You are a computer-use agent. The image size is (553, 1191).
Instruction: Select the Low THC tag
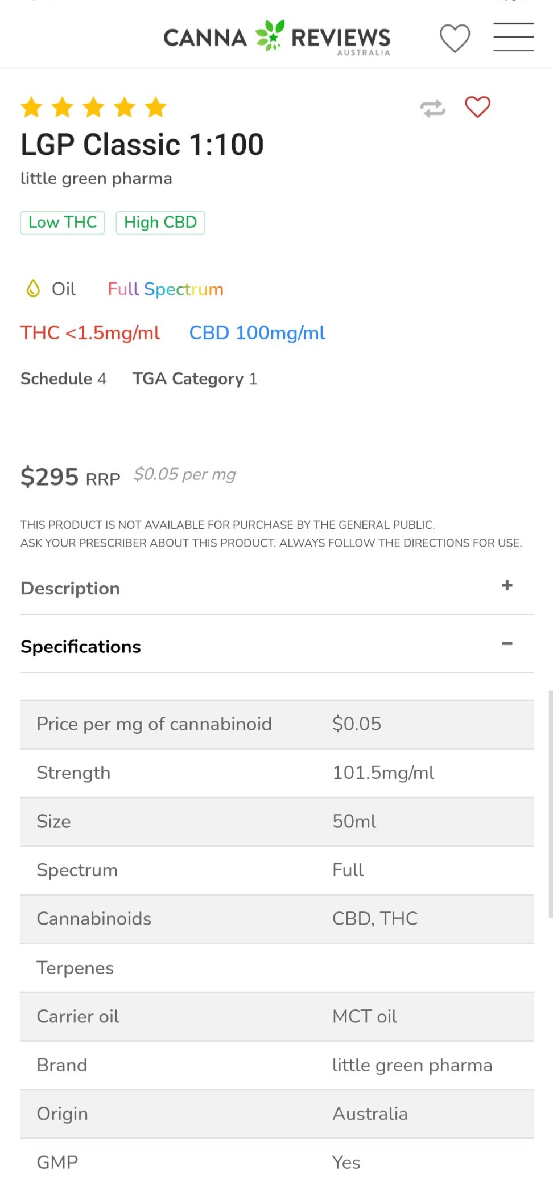63,222
